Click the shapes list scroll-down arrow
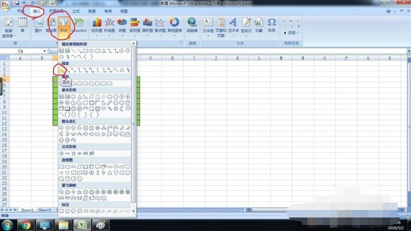411x231 pixels. pos(133,211)
